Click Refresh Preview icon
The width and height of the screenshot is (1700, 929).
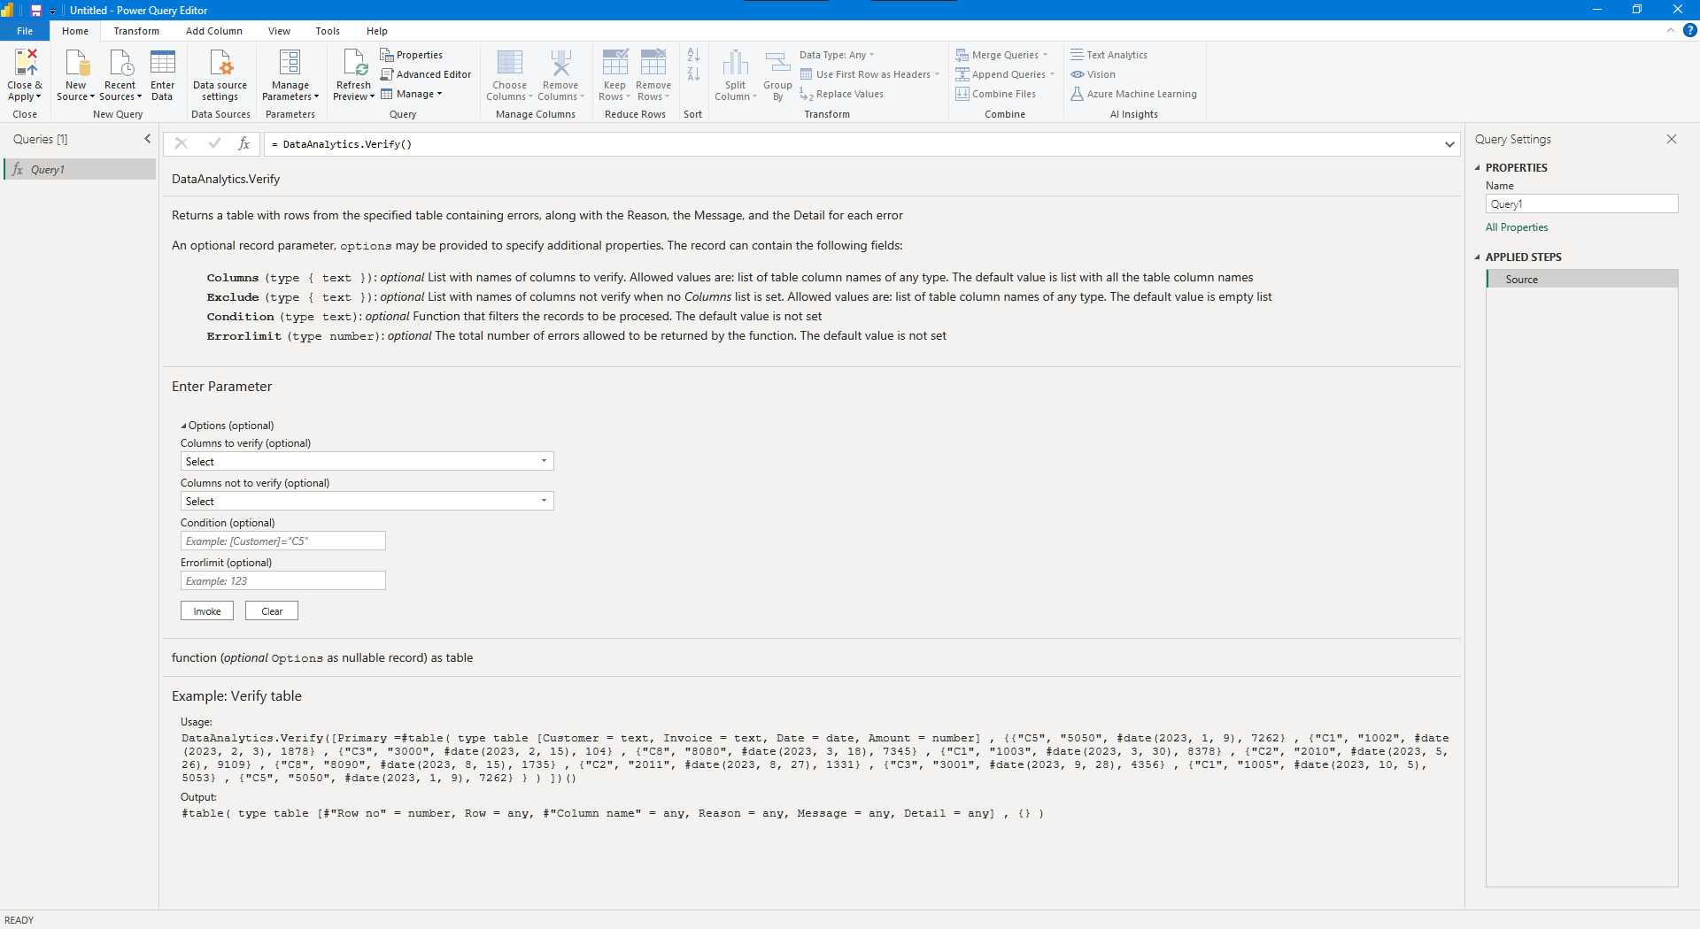(x=354, y=63)
